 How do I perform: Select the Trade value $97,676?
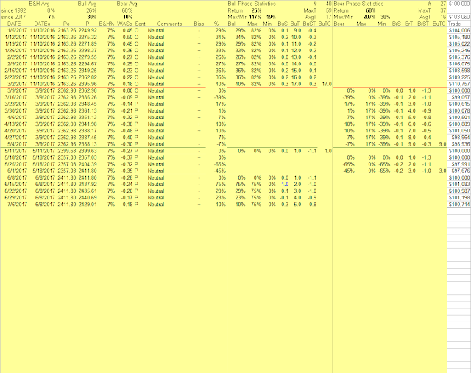click(x=461, y=171)
